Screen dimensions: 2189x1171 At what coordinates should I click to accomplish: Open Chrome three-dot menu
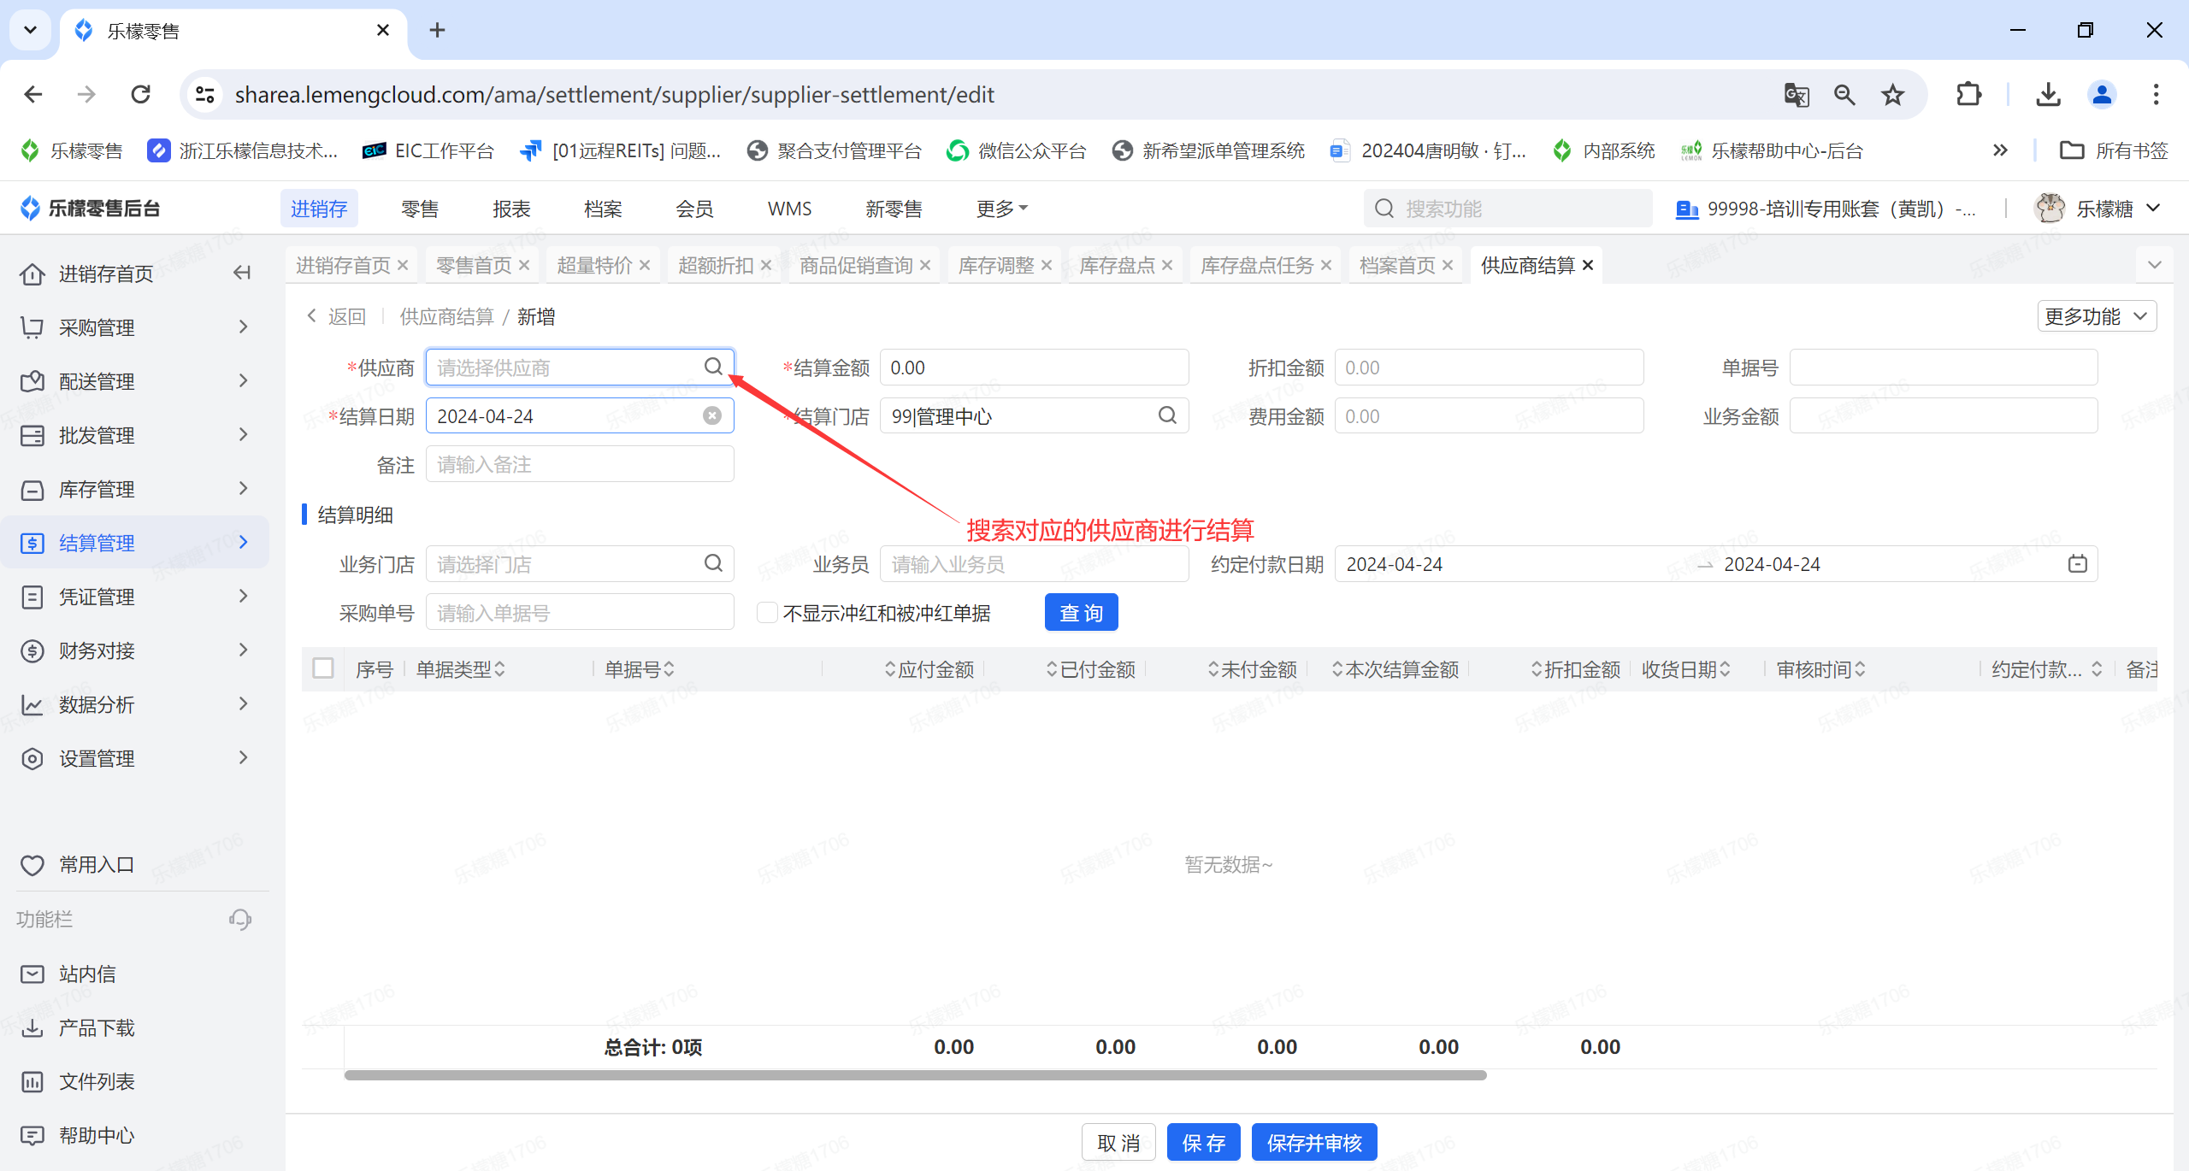pyautogui.click(x=2156, y=94)
